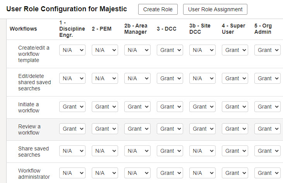Select DCC dropdown in Review a workflow row

pos(170,129)
